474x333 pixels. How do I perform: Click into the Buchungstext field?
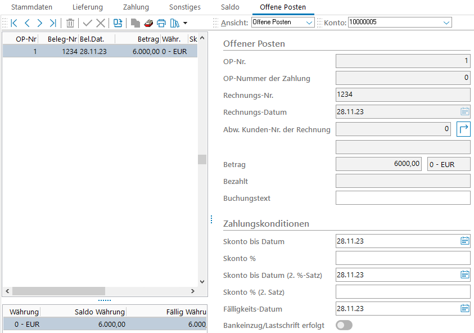tap(403, 198)
